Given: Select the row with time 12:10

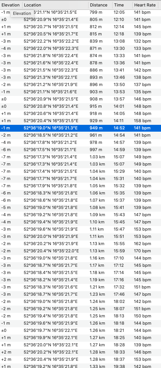Looking at the screenshot, I should click(x=80, y=19).
